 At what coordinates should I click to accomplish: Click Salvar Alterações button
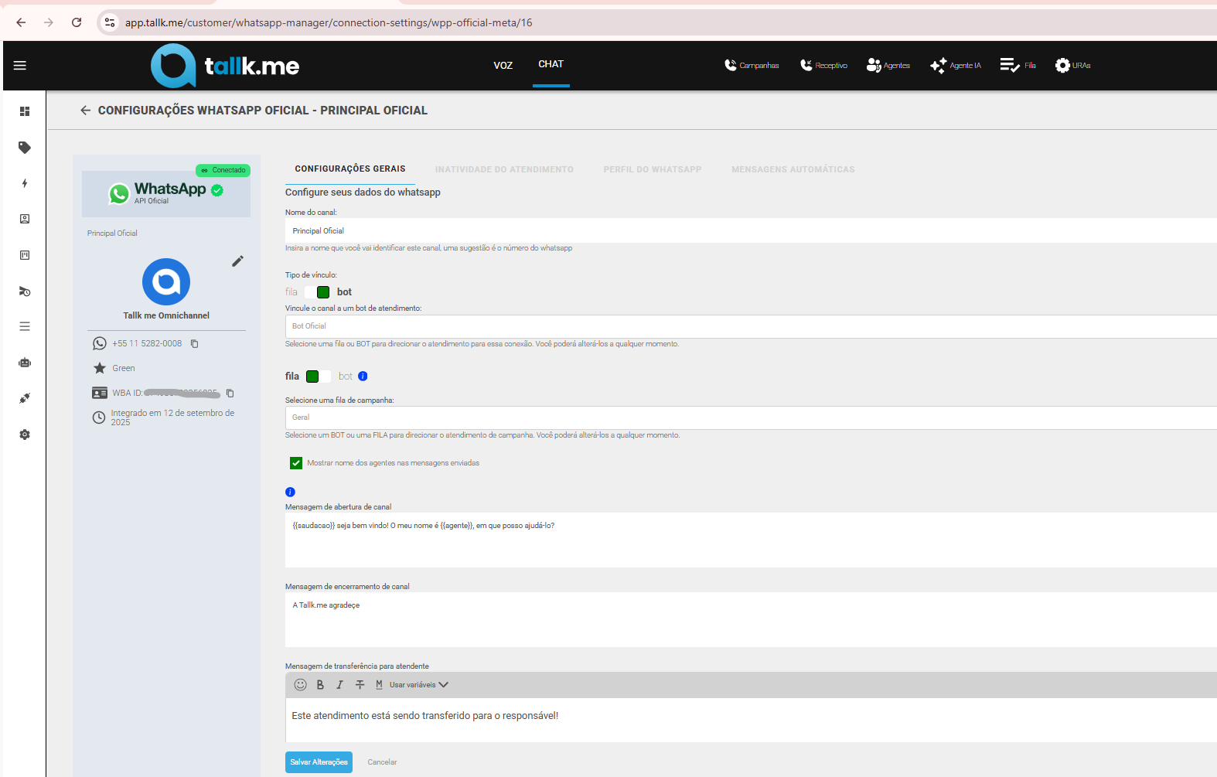coord(319,762)
